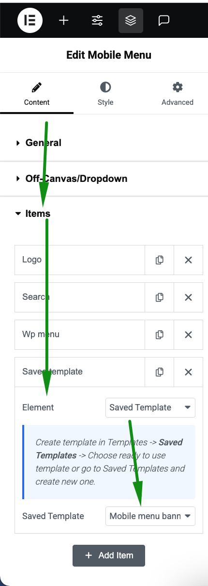This screenshot has height=586, width=208.
Task: Duplicate the Saved template item
Action: coord(159,372)
